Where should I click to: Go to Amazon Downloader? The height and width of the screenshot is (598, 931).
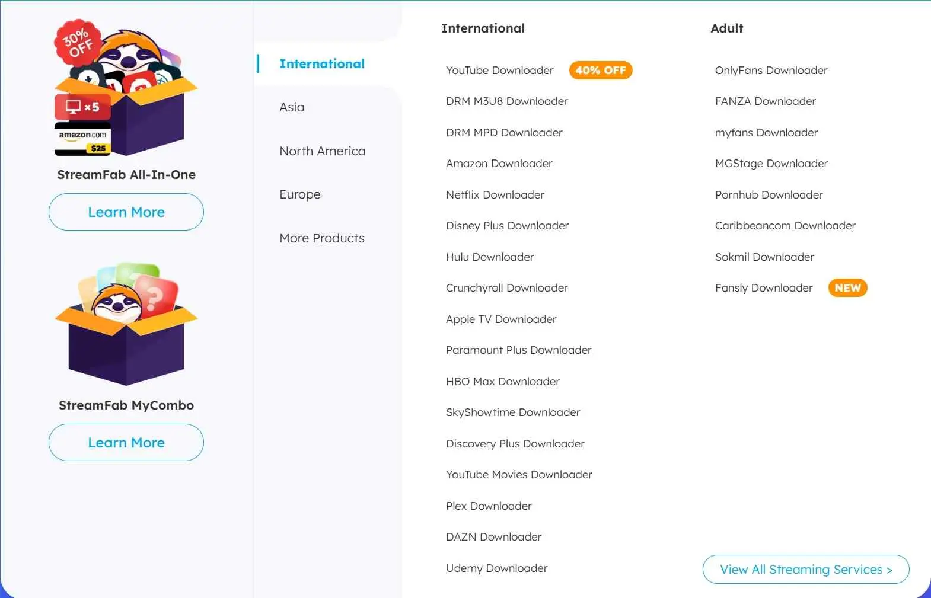coord(499,164)
